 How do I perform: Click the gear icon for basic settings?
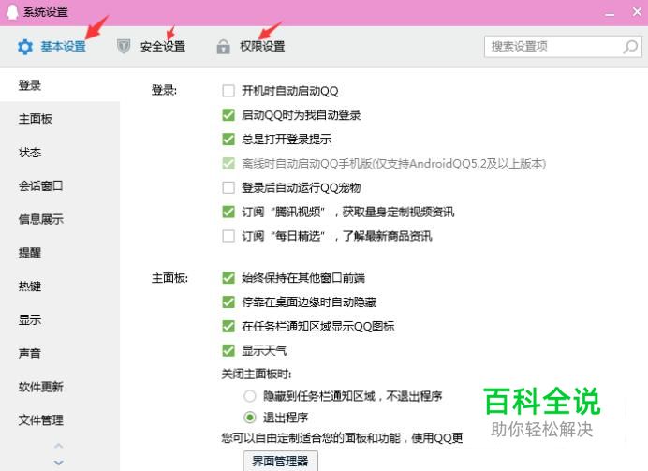click(25, 47)
